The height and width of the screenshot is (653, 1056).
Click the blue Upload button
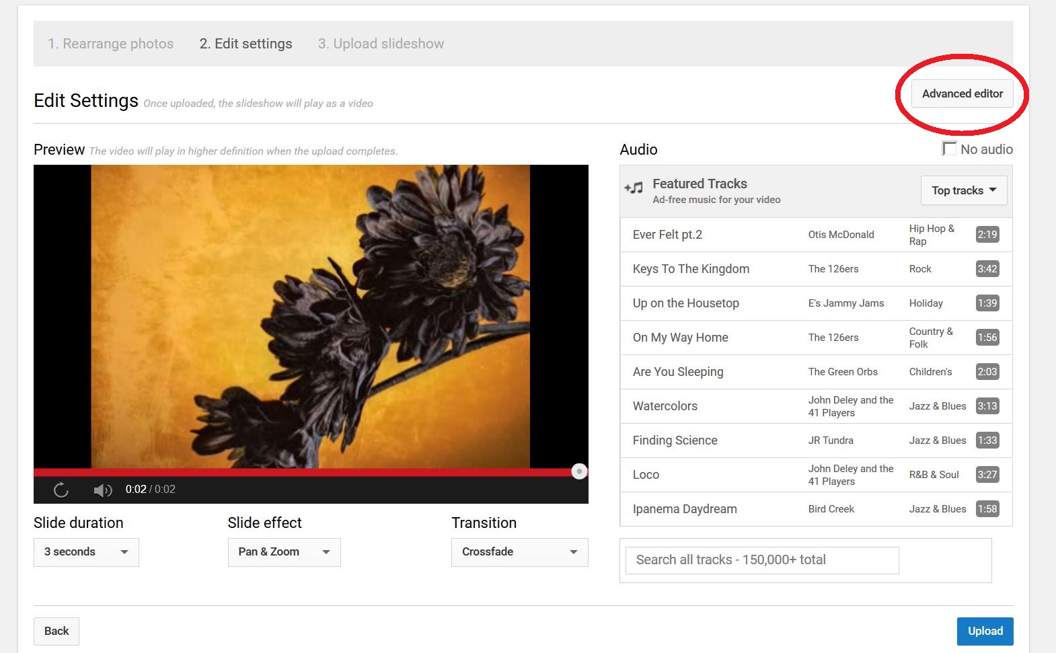coord(985,631)
